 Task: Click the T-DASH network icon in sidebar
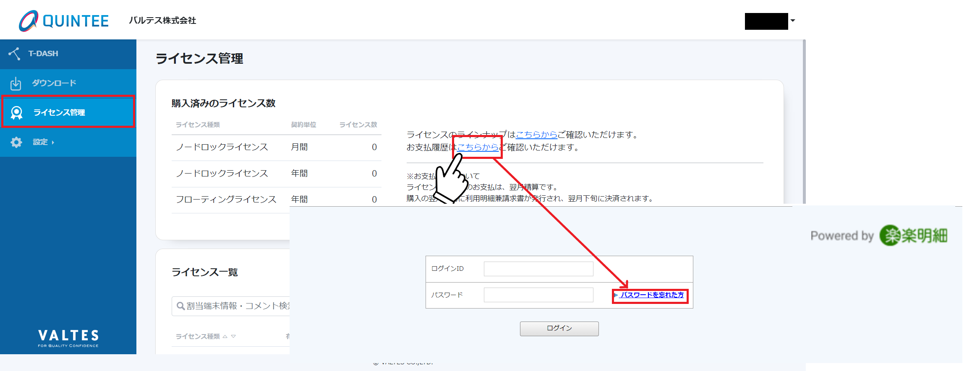15,54
